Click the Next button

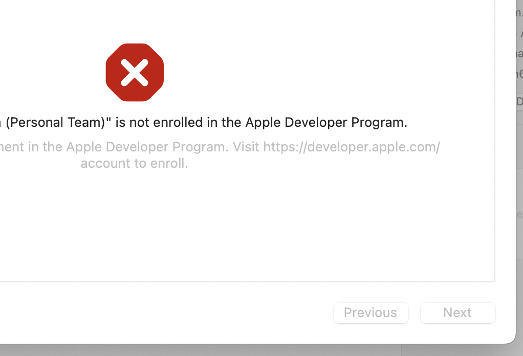(458, 313)
